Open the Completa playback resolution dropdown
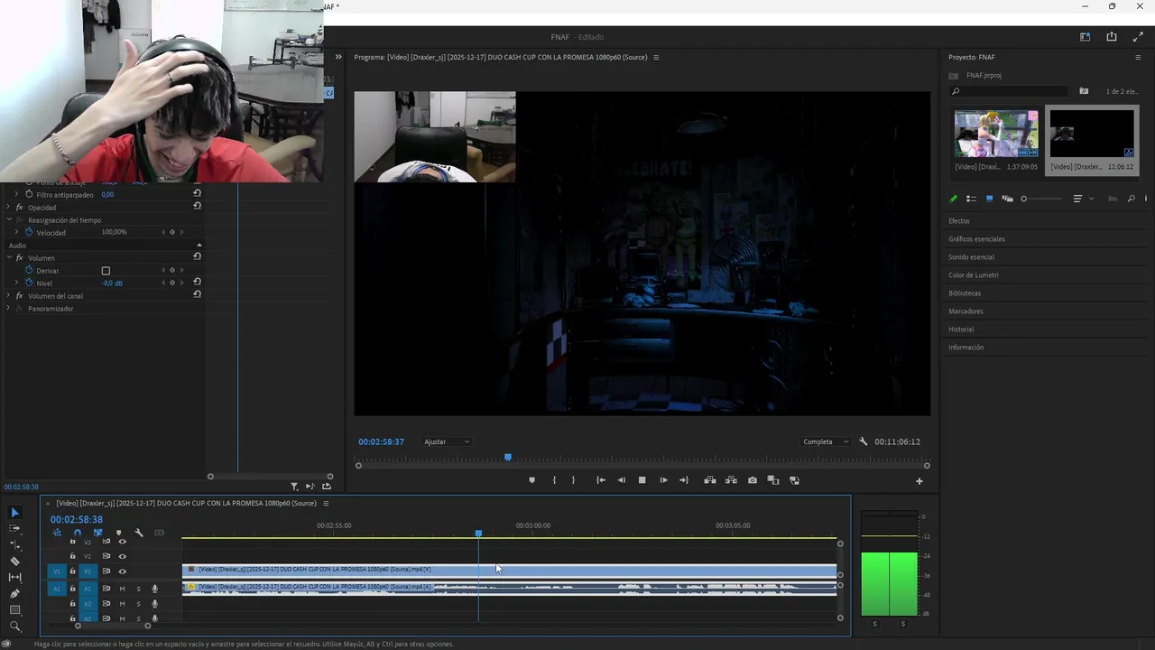1155x650 pixels. pos(826,441)
